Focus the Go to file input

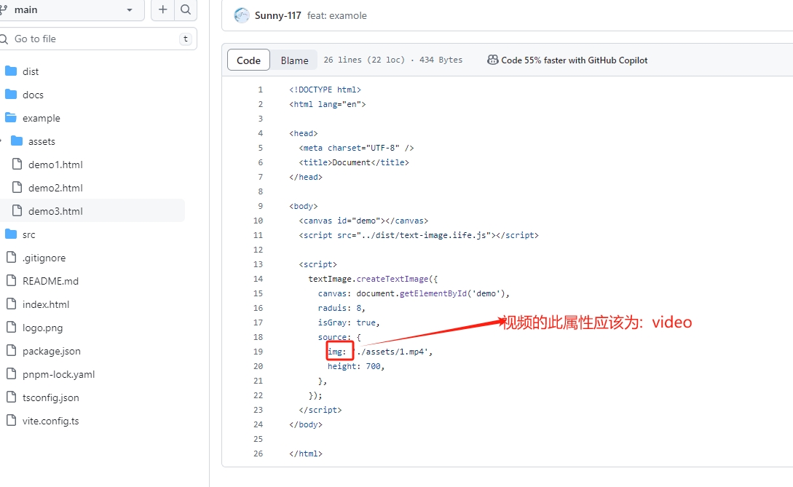98,39
